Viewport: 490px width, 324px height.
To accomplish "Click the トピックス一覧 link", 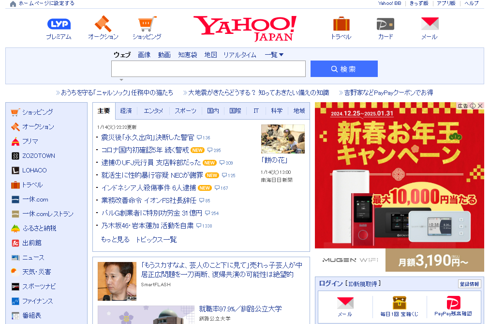I will pos(156,240).
